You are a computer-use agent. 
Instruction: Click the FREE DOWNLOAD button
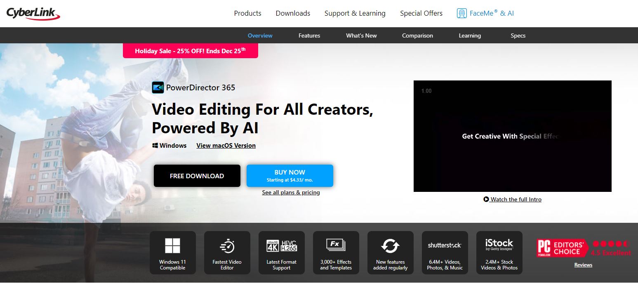(197, 176)
